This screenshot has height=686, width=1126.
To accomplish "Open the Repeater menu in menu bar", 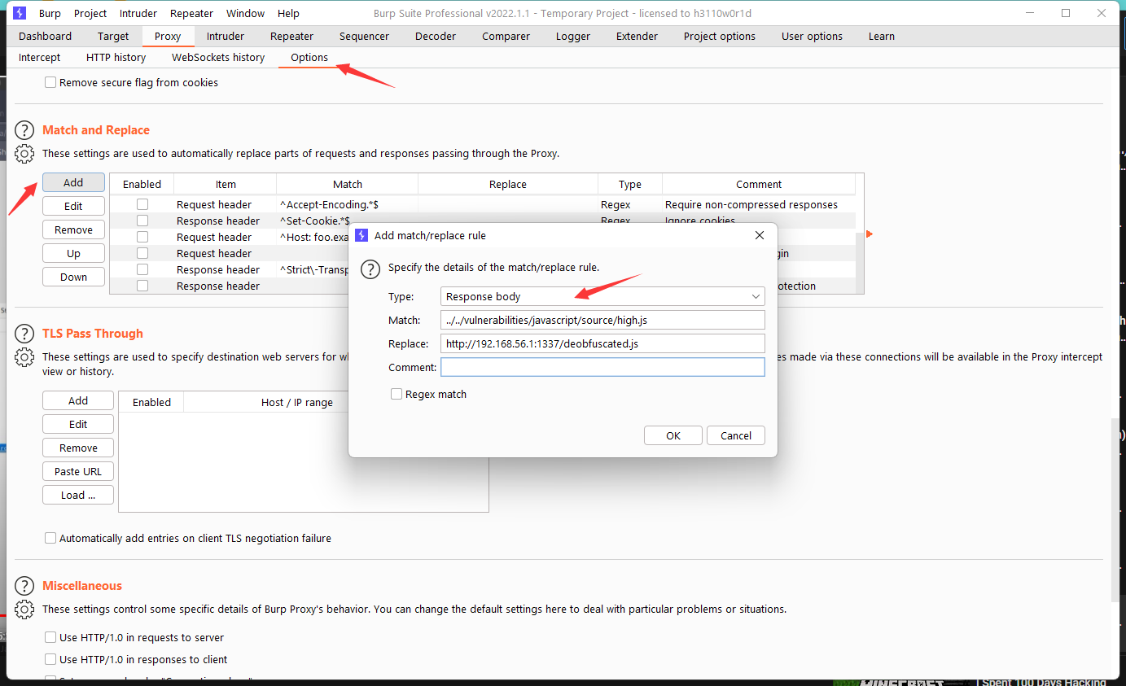I will click(191, 13).
